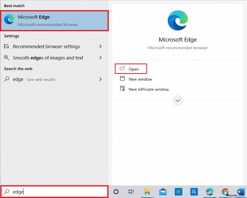Start a New InPrivate window
This screenshot has width=247, height=198.
click(x=144, y=89)
